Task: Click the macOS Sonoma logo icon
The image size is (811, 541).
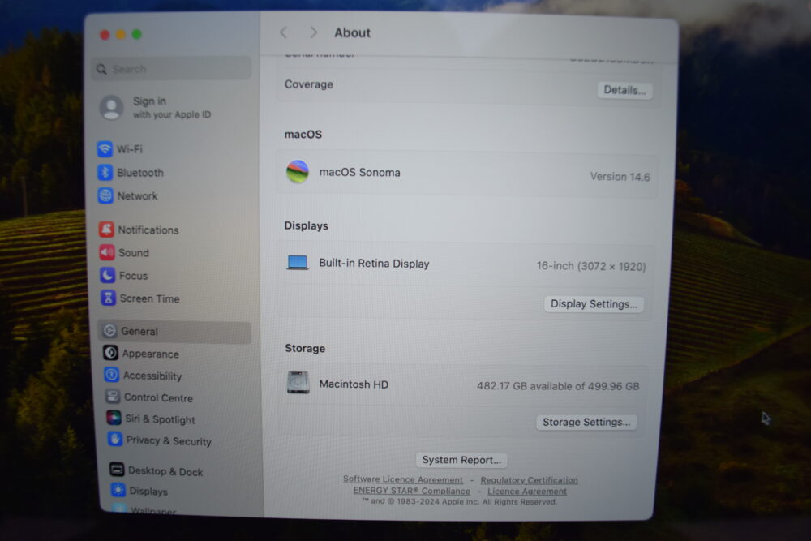Action: tap(298, 172)
